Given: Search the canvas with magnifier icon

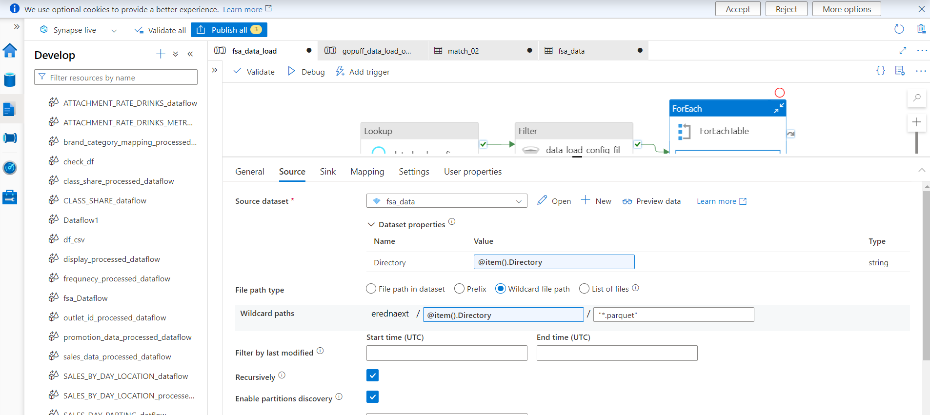Looking at the screenshot, I should [x=917, y=98].
